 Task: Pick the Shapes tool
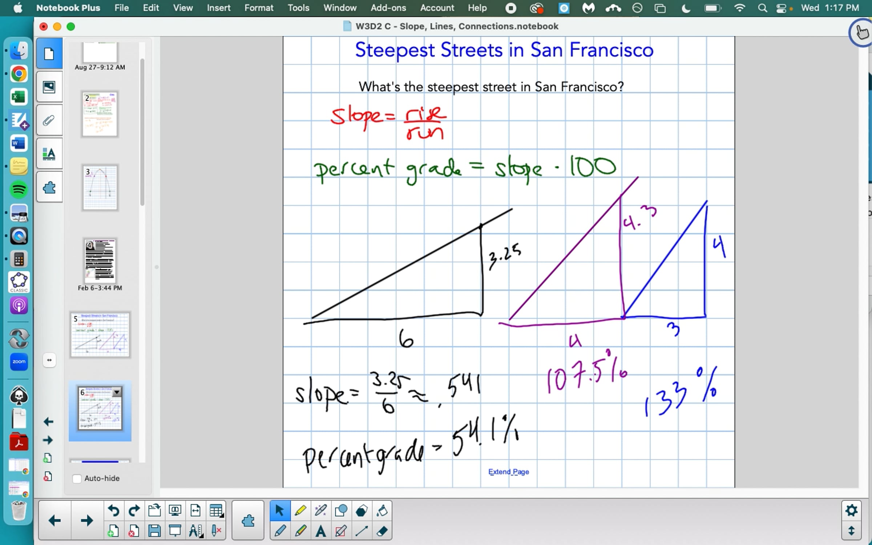pyautogui.click(x=341, y=510)
